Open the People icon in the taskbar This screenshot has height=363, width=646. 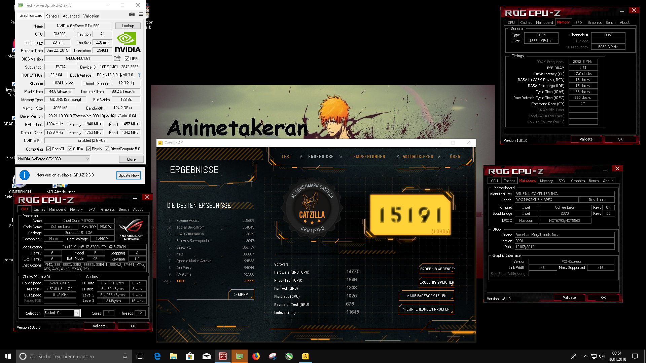click(x=574, y=356)
